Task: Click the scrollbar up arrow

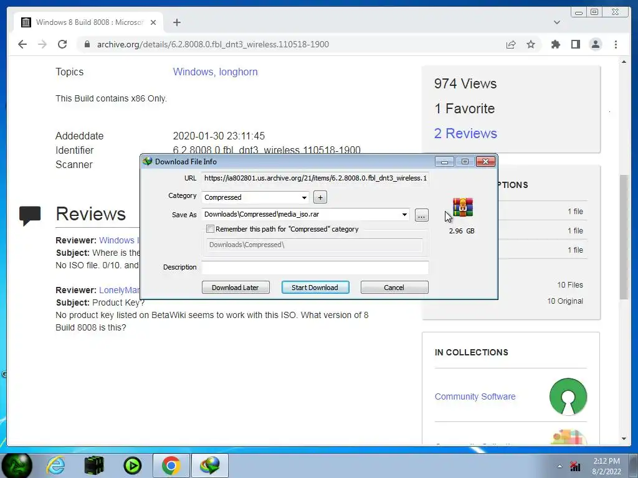Action: pos(624,62)
